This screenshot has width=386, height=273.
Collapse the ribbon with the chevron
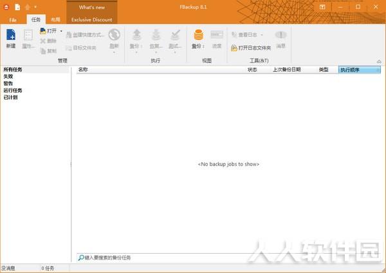click(379, 62)
